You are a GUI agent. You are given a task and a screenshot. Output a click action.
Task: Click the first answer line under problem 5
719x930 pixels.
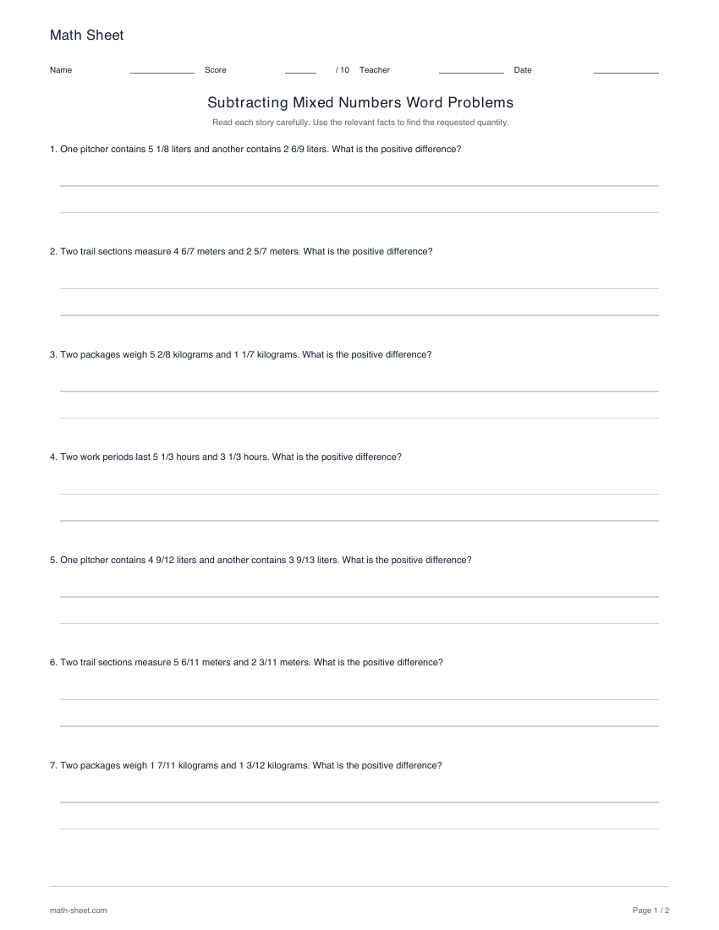(359, 597)
